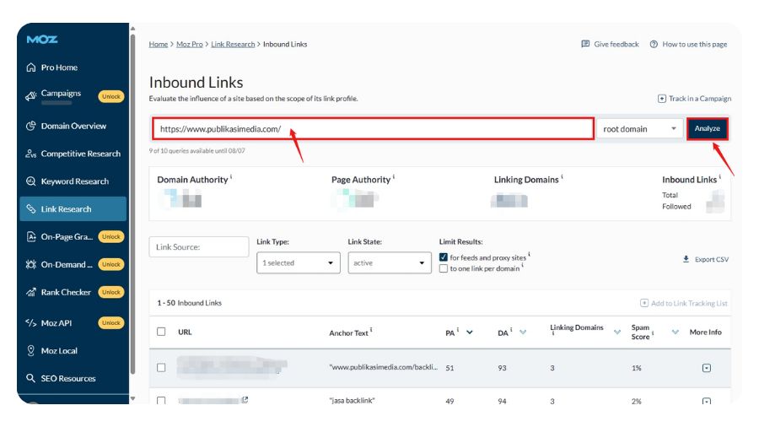Open Keyword Research section
Screen dimensions: 759x427
point(74,181)
